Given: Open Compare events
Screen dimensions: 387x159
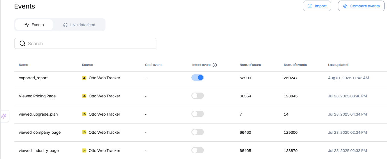Looking at the screenshot, I should pos(361,6).
